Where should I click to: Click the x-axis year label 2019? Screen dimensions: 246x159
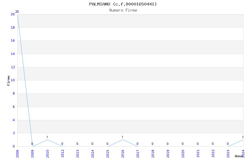tap(168, 154)
